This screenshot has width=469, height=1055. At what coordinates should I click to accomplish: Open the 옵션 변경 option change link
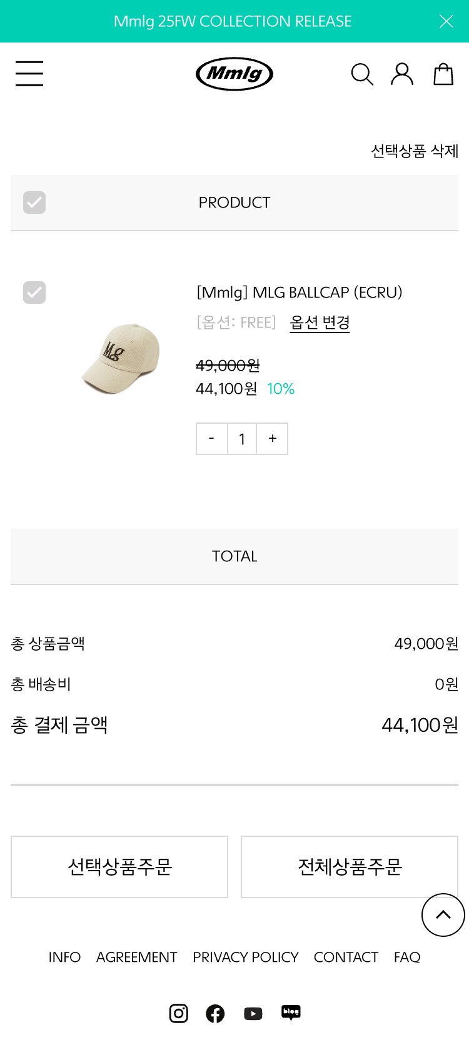click(x=320, y=322)
